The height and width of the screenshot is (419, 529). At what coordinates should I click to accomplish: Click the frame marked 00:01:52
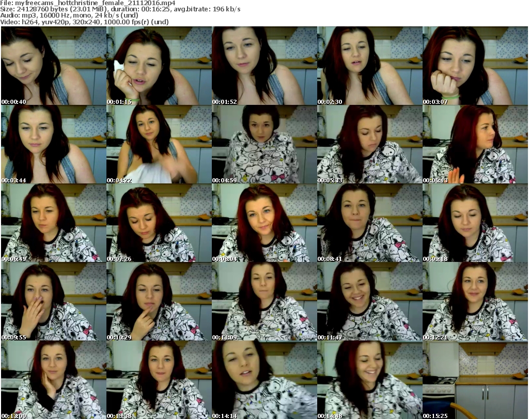pyautogui.click(x=264, y=66)
